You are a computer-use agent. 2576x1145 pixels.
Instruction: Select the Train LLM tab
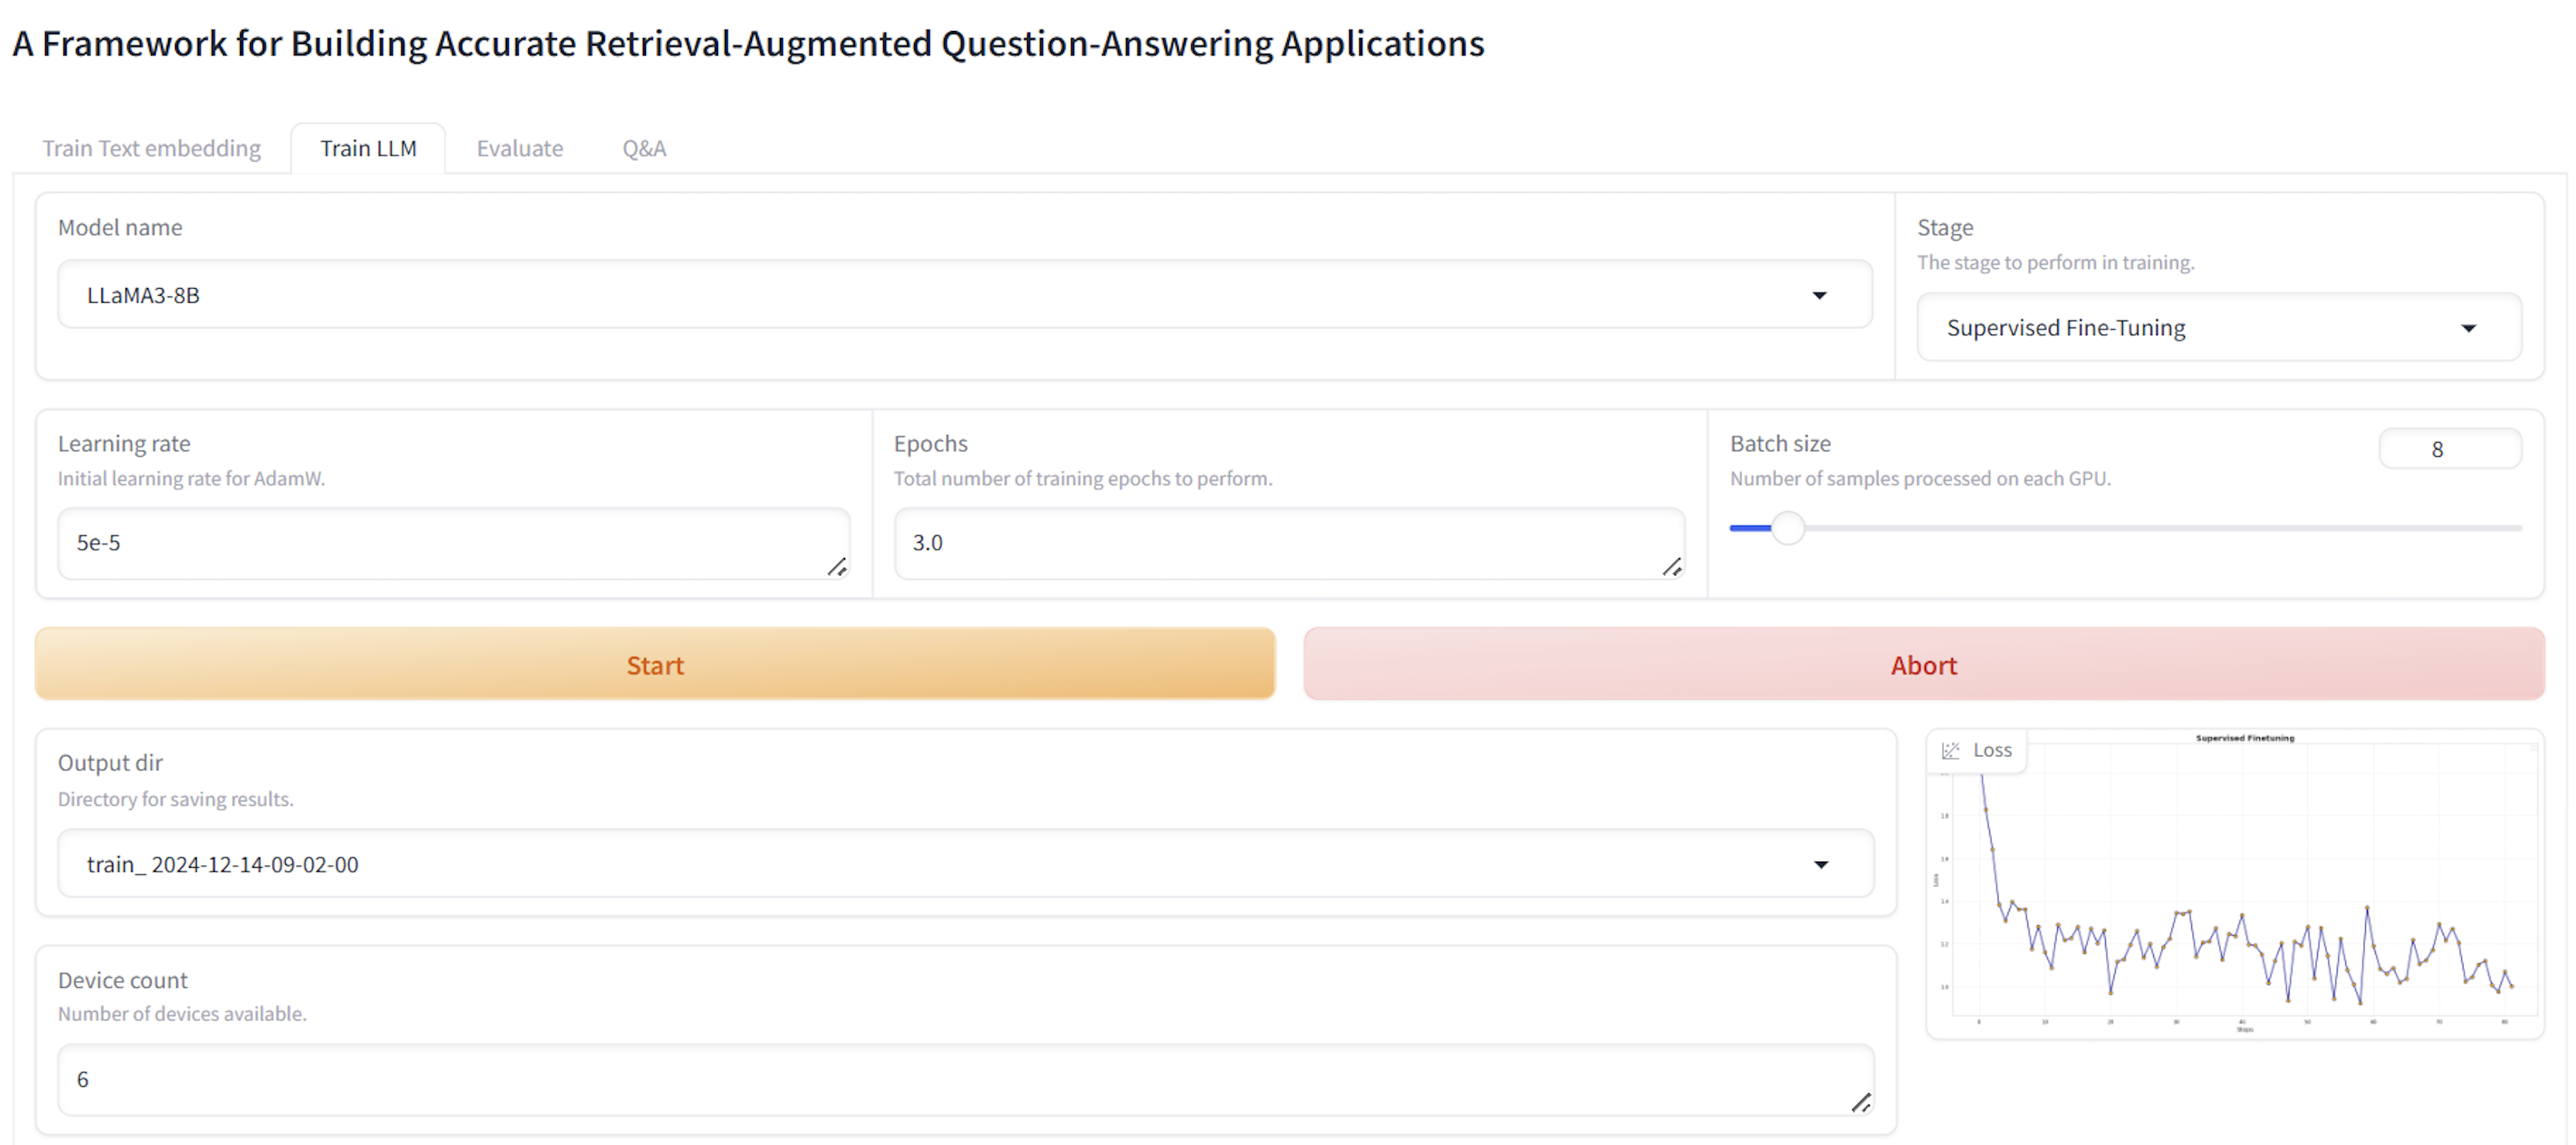coord(368,148)
